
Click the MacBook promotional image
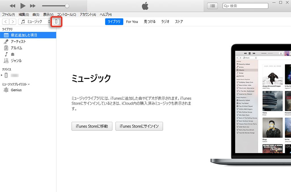tap(251, 104)
